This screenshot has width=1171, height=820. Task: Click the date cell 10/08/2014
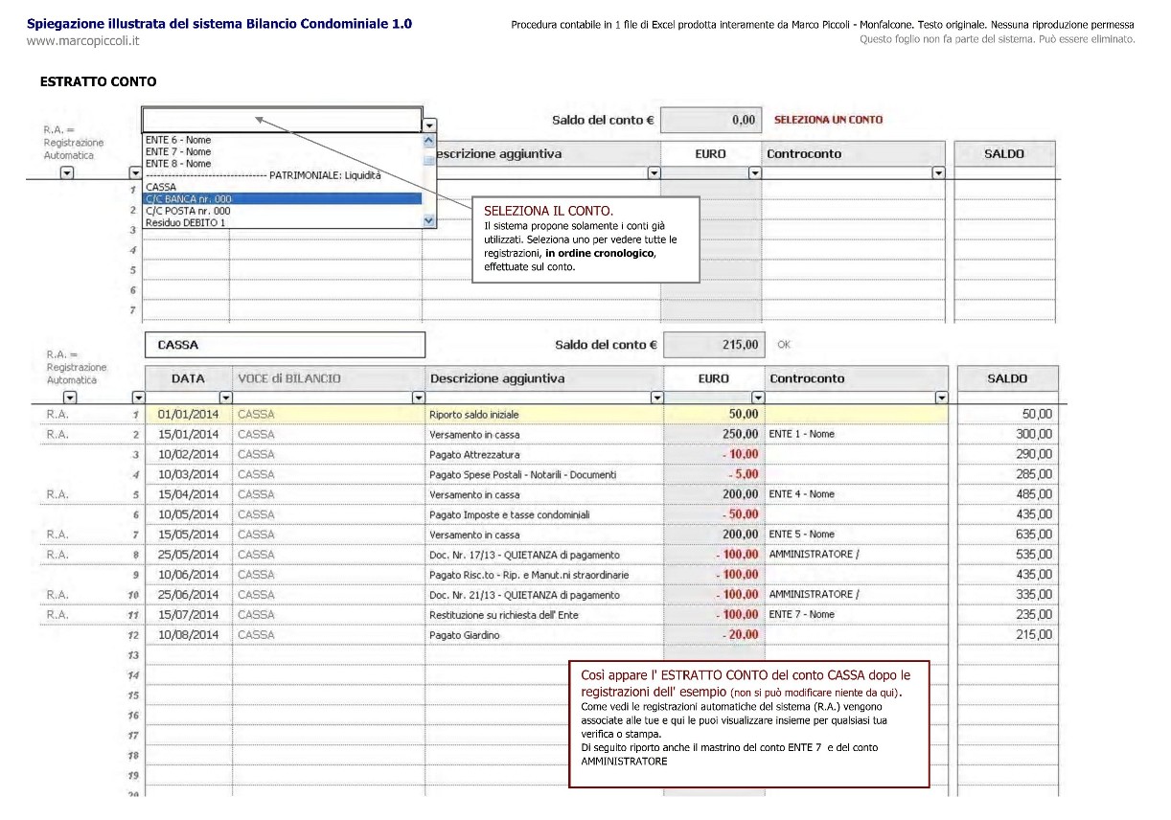[189, 634]
